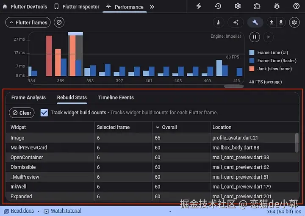Click the import data upload icon
This screenshot has height=216, width=305.
[x=272, y=22]
